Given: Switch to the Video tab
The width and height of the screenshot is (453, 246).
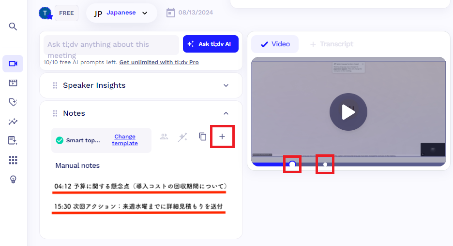Looking at the screenshot, I should (275, 44).
